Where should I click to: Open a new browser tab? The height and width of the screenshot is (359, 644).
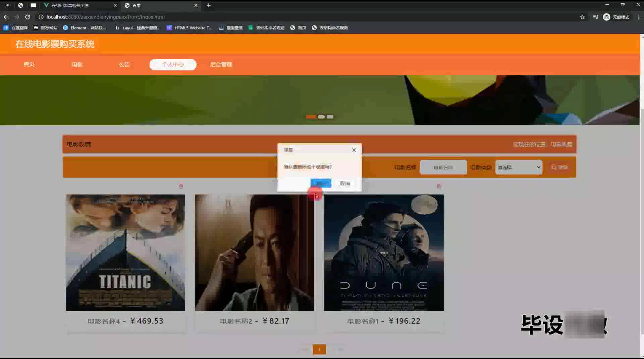[209, 5]
